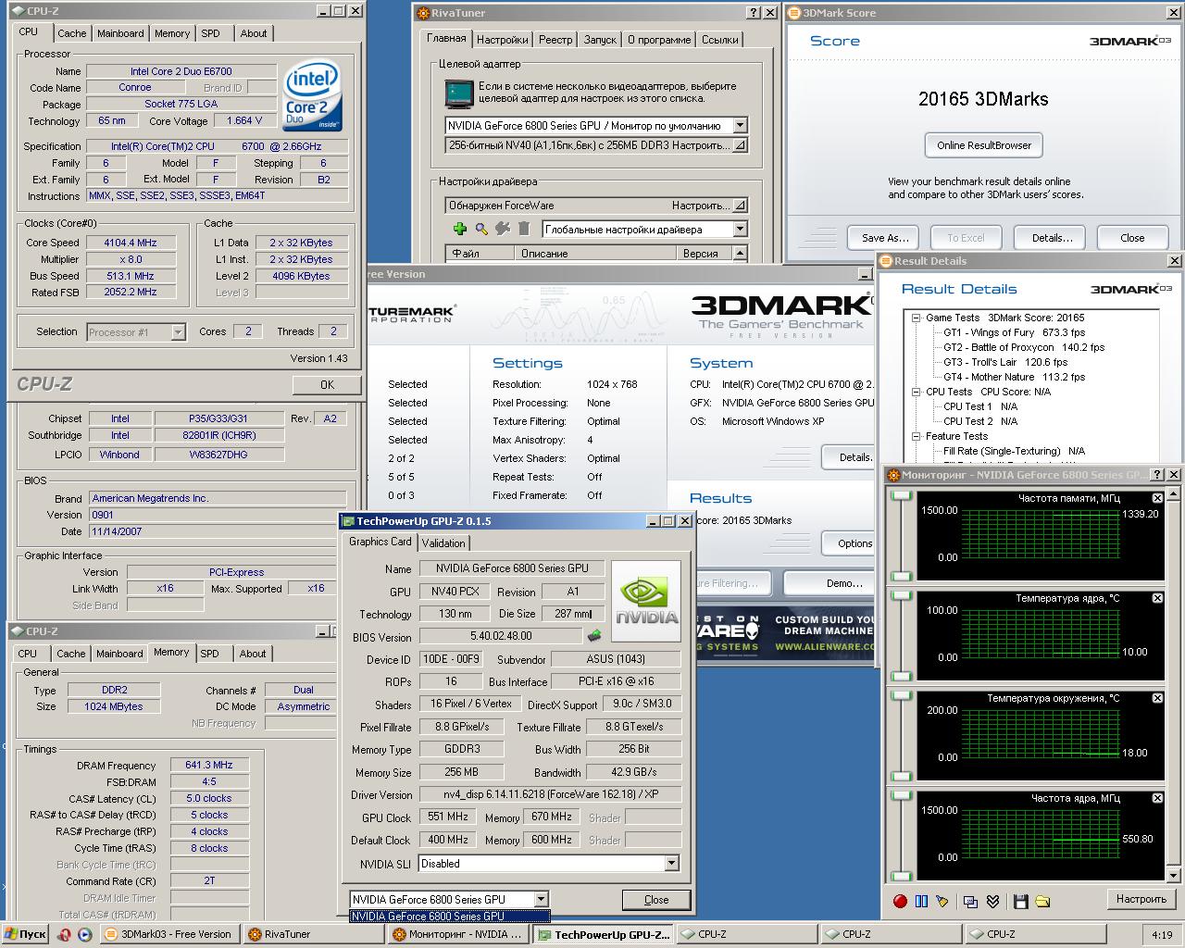Click OK button in CPU-Z
The height and width of the screenshot is (948, 1185).
click(327, 384)
